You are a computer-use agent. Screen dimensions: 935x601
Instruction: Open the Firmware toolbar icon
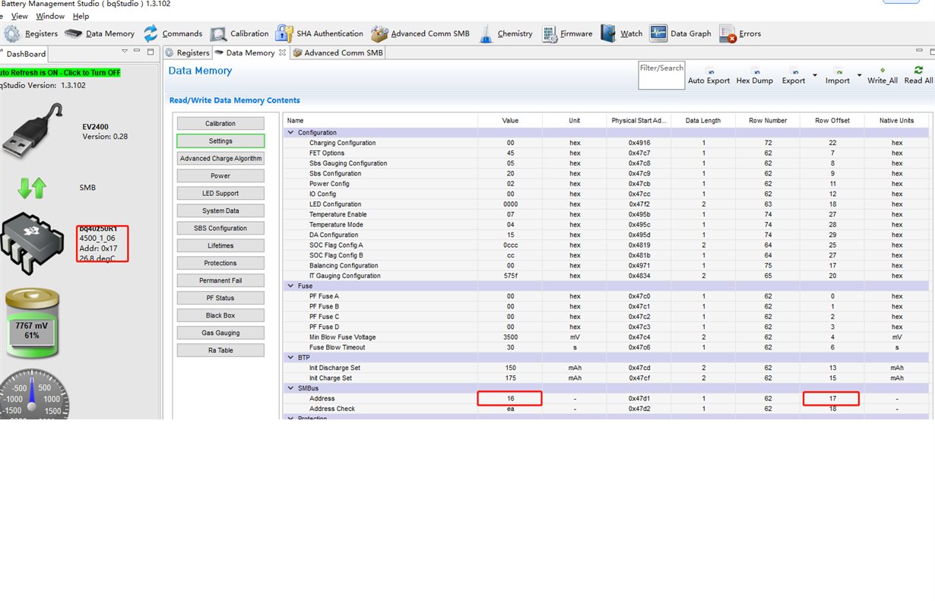pos(550,33)
